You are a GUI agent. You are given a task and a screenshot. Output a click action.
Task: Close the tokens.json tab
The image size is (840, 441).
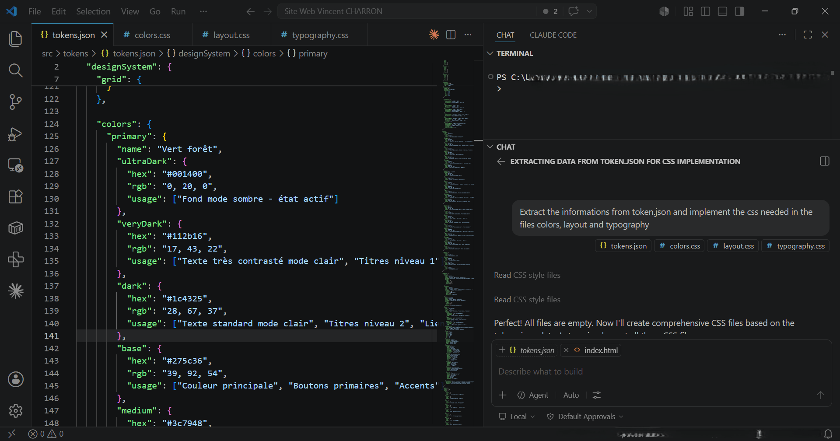point(104,35)
